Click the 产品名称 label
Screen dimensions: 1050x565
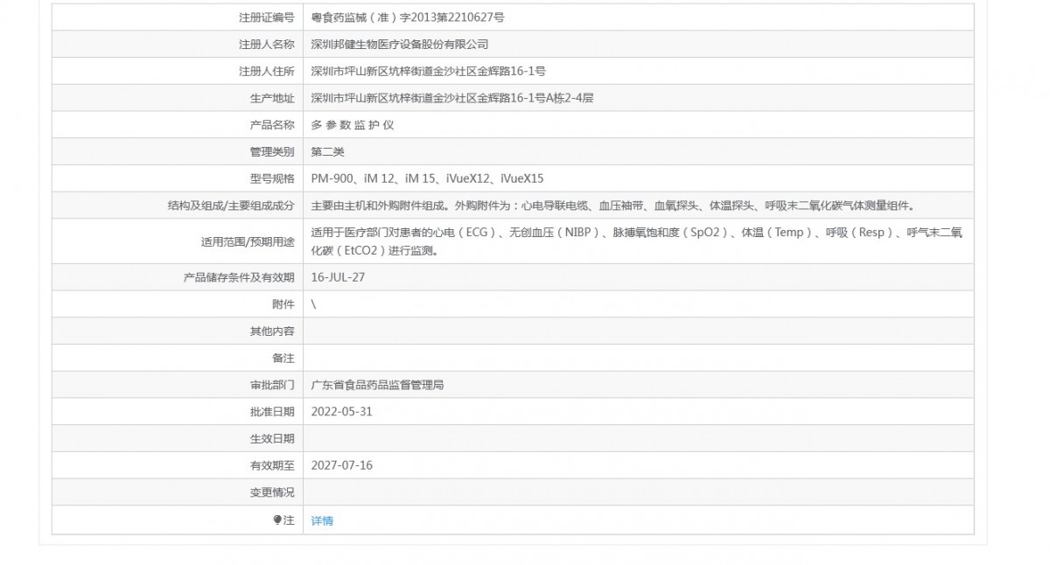click(272, 125)
